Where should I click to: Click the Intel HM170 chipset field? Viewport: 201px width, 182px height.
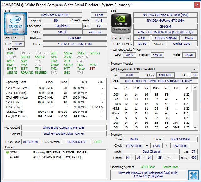[x=64, y=134]
